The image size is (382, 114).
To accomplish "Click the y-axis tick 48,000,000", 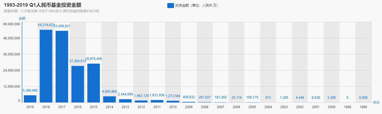I will tap(11, 38).
